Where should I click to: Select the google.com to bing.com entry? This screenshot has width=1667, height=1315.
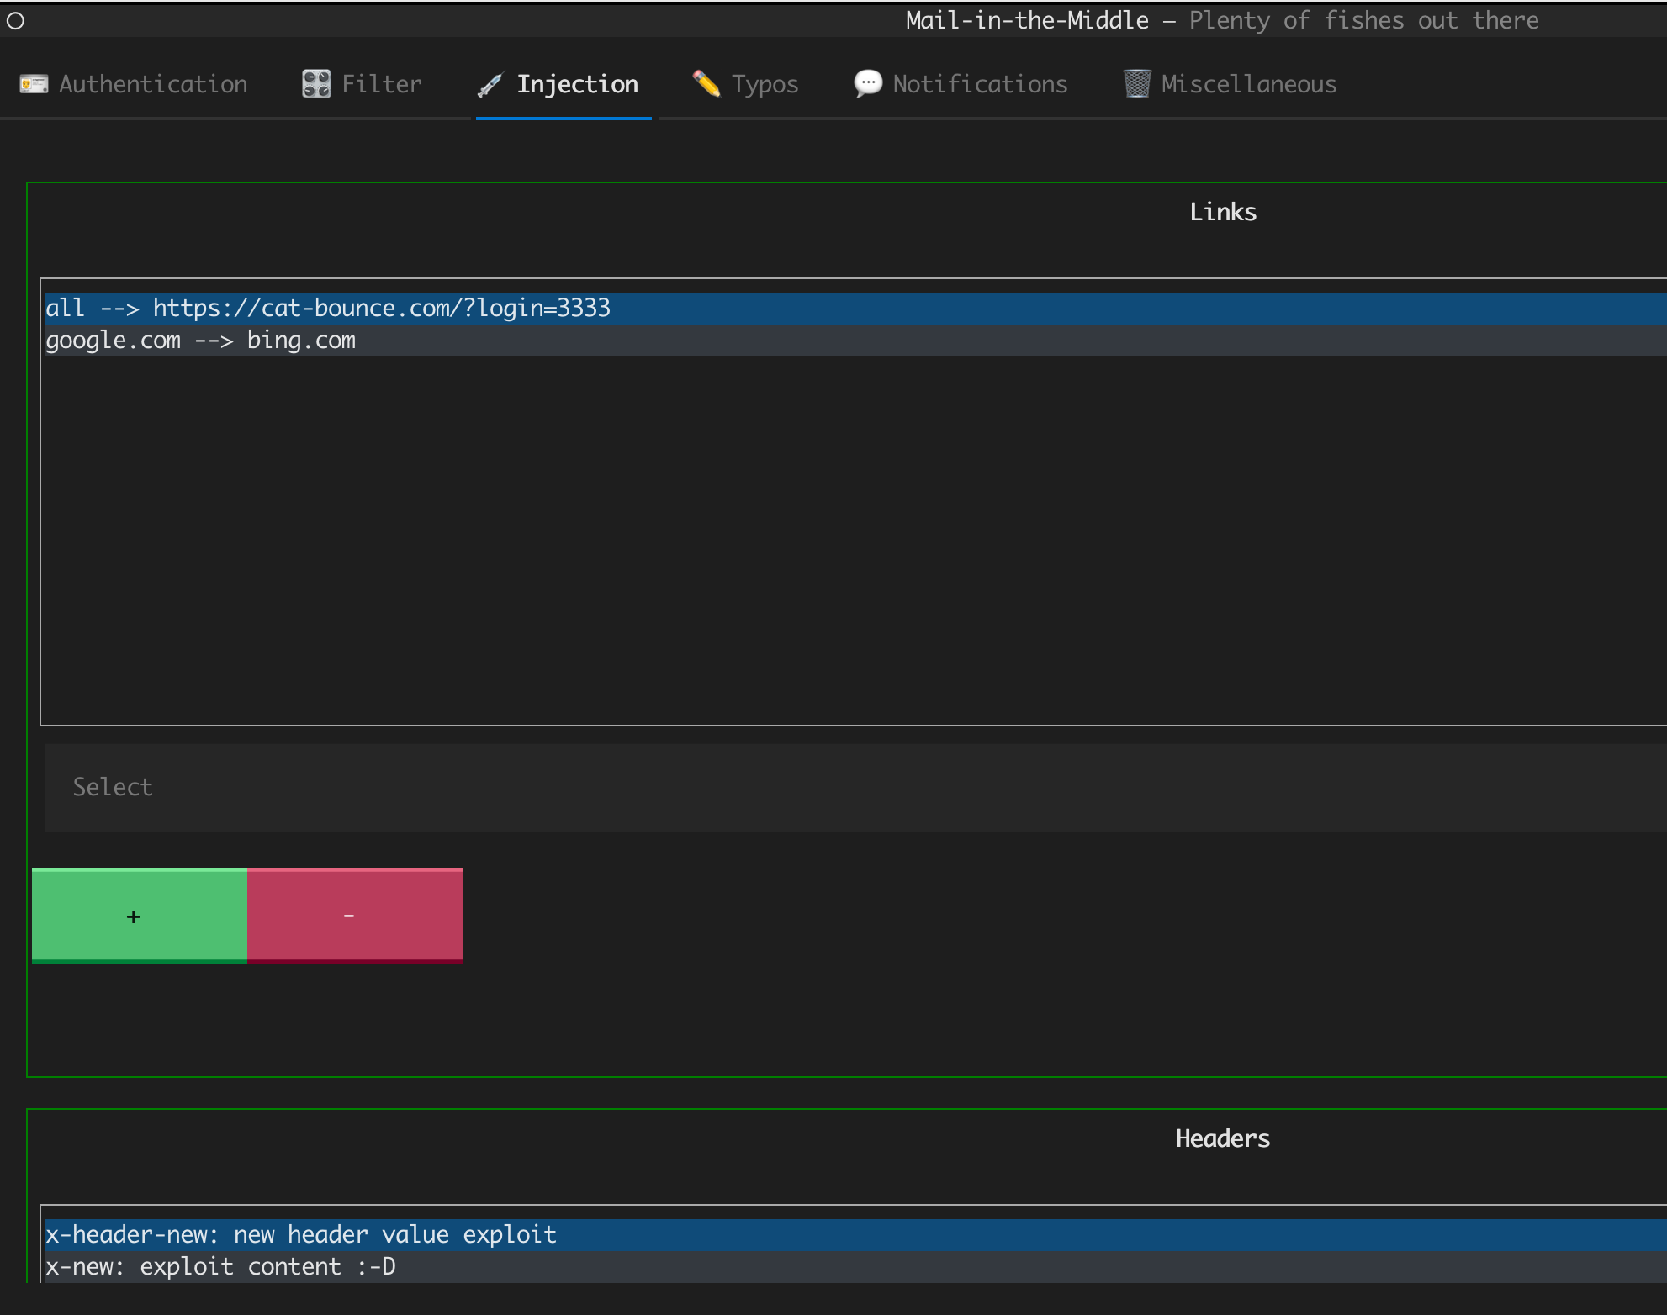[201, 341]
